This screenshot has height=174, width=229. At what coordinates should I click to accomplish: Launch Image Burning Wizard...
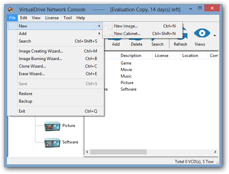click(56, 59)
